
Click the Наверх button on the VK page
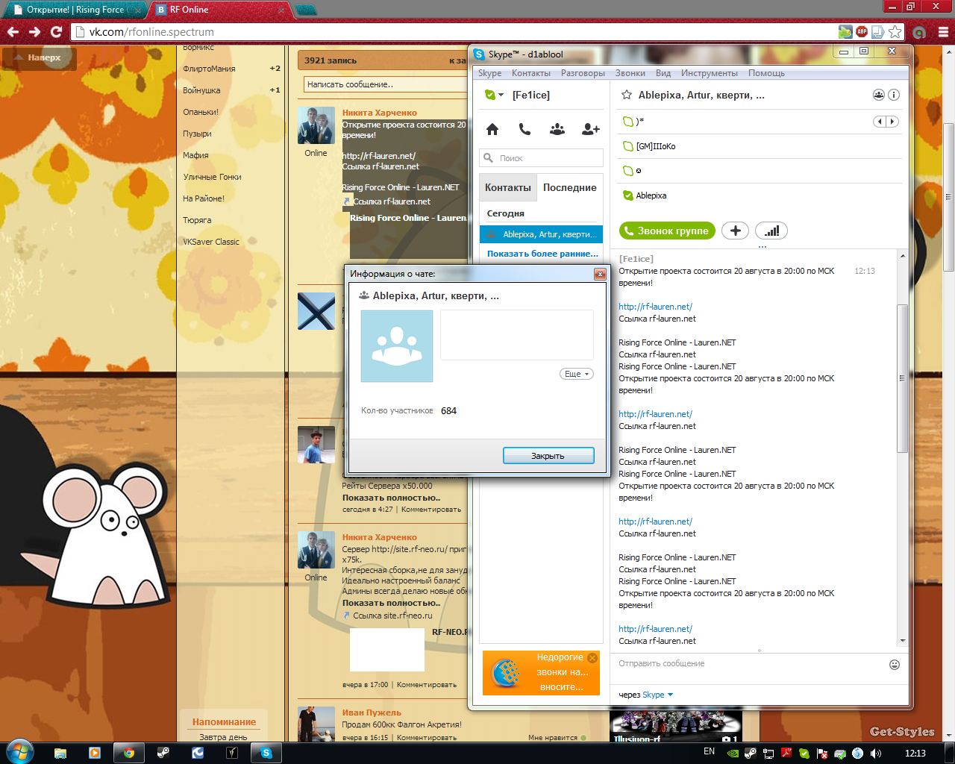pos(40,57)
